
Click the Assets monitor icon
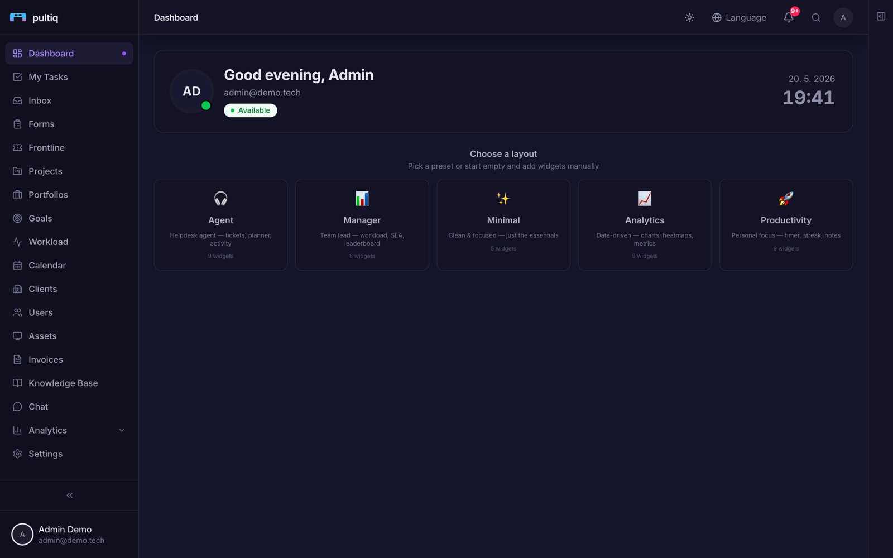[x=17, y=336]
